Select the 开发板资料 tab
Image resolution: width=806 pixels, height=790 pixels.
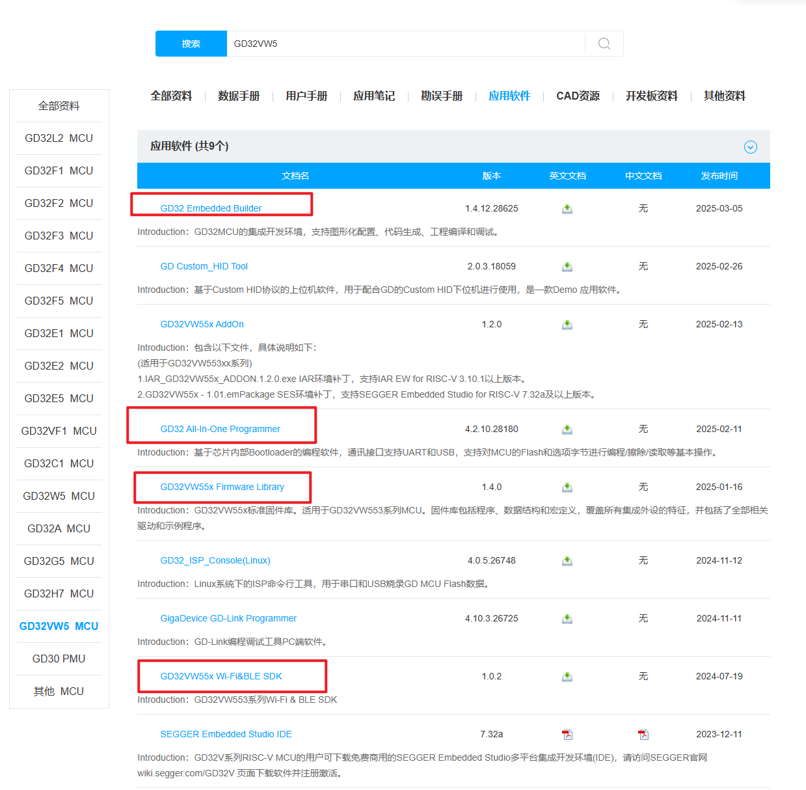(x=651, y=96)
